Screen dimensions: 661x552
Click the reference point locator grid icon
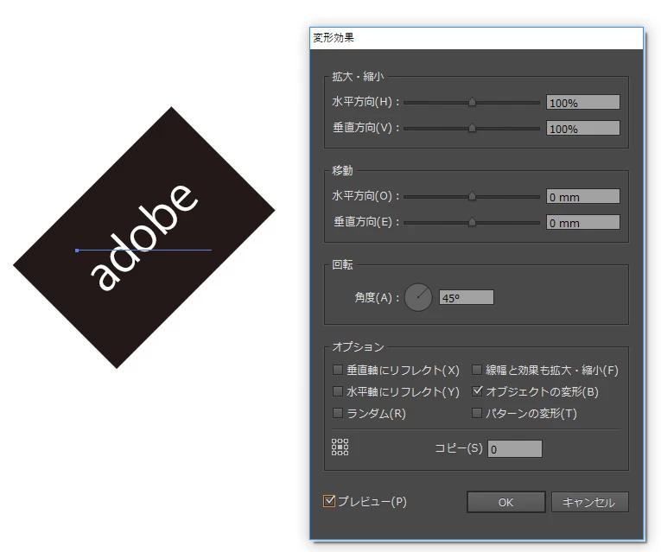(x=340, y=447)
